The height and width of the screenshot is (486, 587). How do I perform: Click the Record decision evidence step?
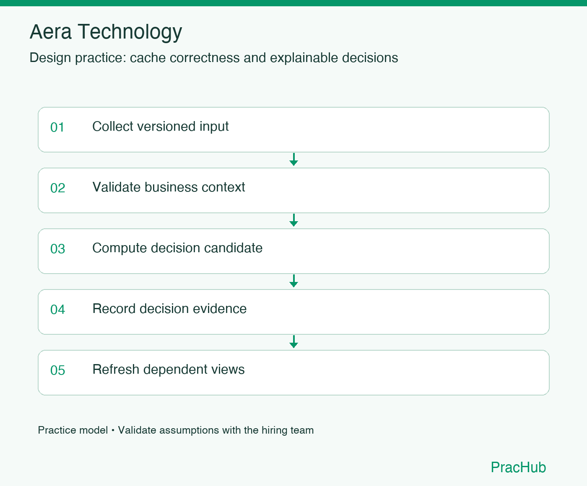(x=293, y=312)
